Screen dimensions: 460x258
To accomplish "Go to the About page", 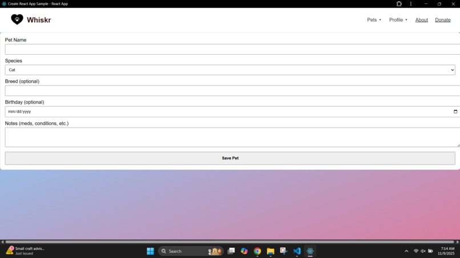I will pyautogui.click(x=422, y=20).
